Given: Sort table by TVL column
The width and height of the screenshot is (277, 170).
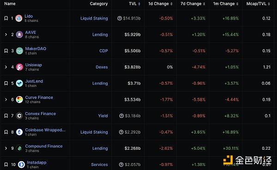Looking at the screenshot, I should (x=135, y=4).
